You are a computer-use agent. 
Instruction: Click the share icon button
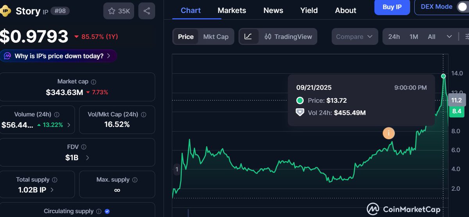coord(147,11)
